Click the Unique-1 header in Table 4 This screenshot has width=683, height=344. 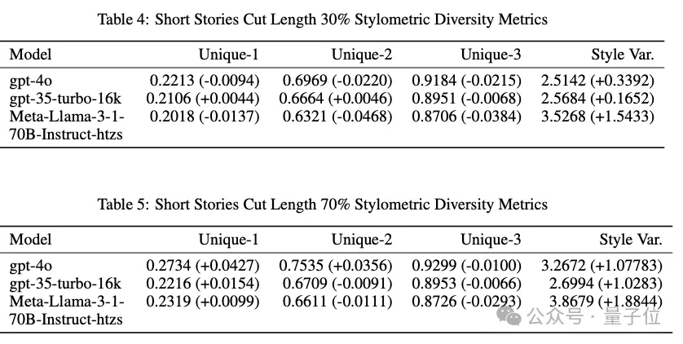tap(229, 55)
